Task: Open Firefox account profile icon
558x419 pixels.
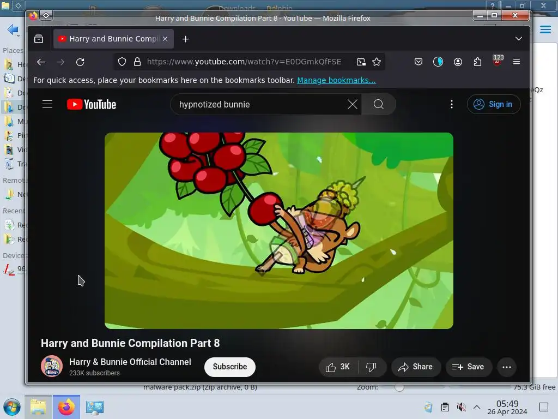Action: 458,62
